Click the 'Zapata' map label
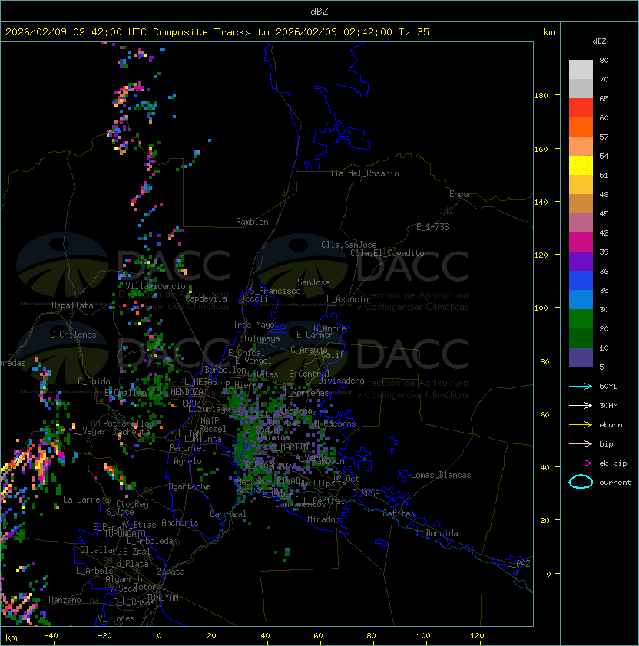 coord(171,572)
